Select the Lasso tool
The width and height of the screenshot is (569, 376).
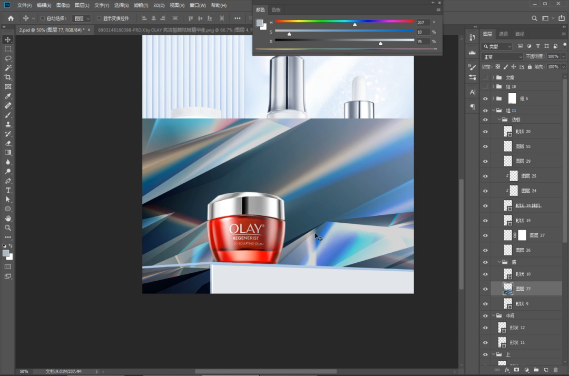pos(8,58)
